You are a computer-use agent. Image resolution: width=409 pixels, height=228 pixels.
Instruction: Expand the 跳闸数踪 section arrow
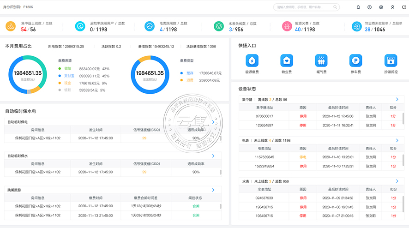(x=213, y=190)
